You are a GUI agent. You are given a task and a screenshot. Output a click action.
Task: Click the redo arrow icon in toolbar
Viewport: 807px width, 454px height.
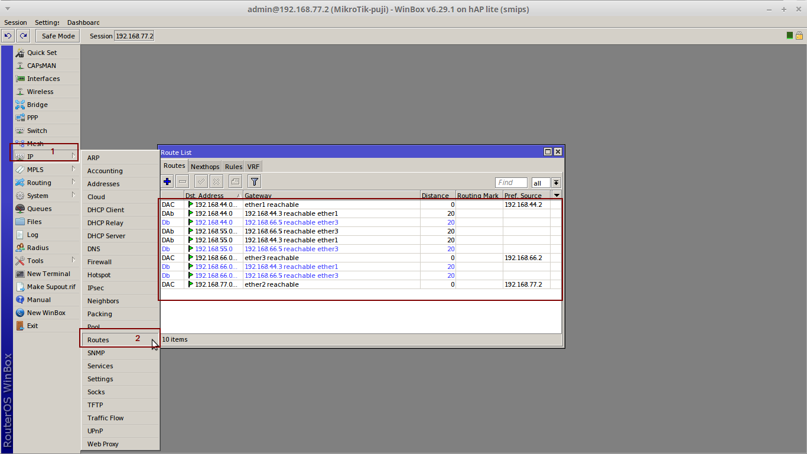tap(23, 35)
